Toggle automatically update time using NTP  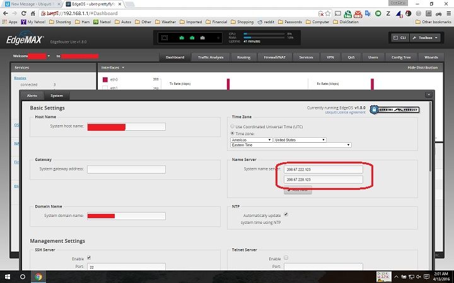click(x=286, y=214)
